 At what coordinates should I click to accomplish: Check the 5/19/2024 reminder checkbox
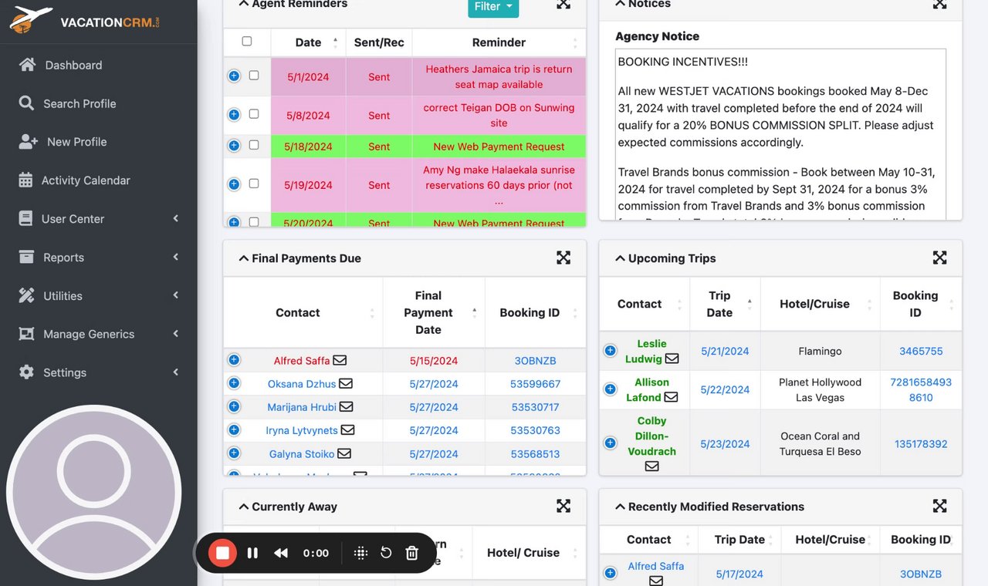[x=254, y=184]
